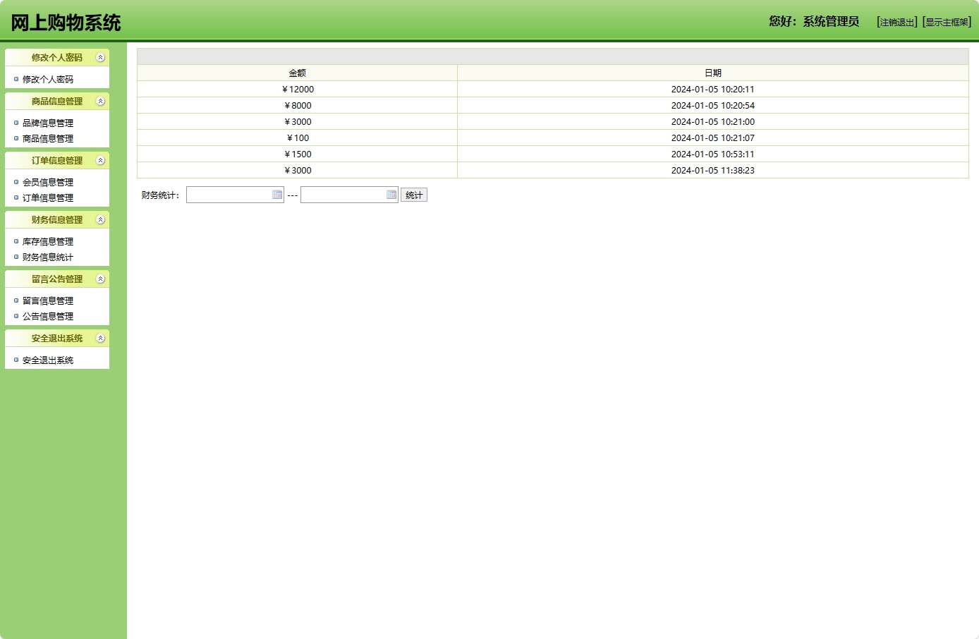Collapse the 安全退出系统 panel with its arrow

[x=100, y=339]
